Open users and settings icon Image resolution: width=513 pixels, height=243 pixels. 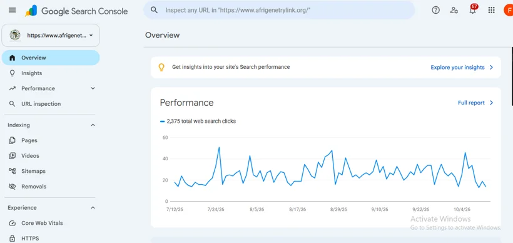coord(454,10)
